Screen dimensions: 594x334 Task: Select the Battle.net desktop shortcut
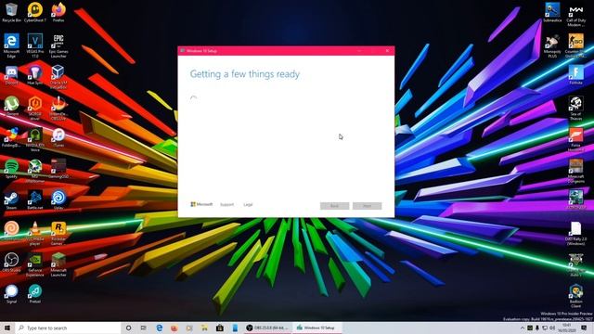coord(35,200)
